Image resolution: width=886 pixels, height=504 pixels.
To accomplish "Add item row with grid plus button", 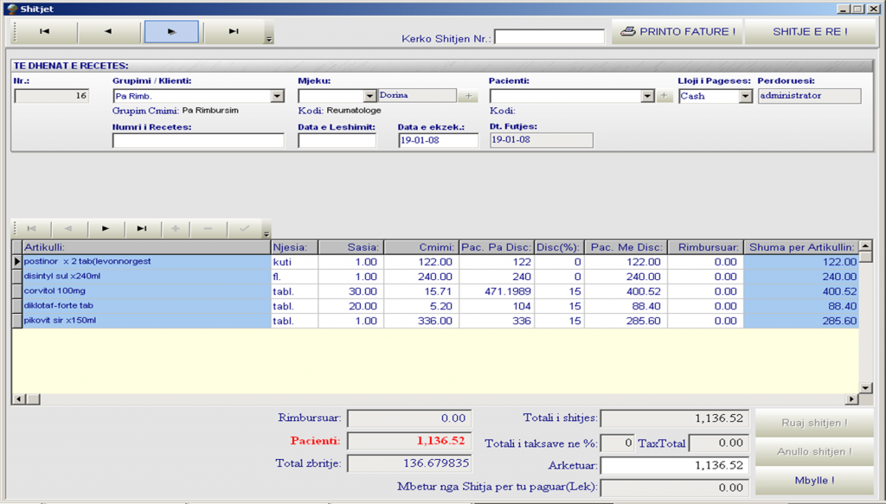I will [176, 228].
